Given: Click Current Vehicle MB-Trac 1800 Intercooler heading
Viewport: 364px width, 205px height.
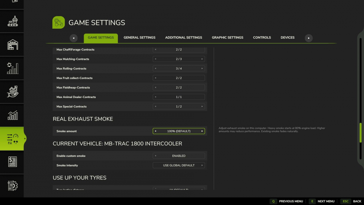Looking at the screenshot, I should point(117,144).
